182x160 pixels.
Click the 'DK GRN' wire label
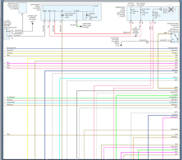73,25
